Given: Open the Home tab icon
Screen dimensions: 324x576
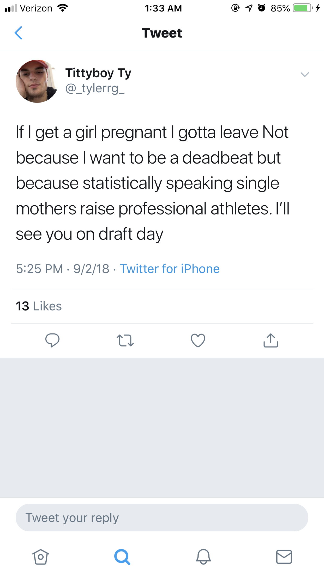Looking at the screenshot, I should 40,557.
